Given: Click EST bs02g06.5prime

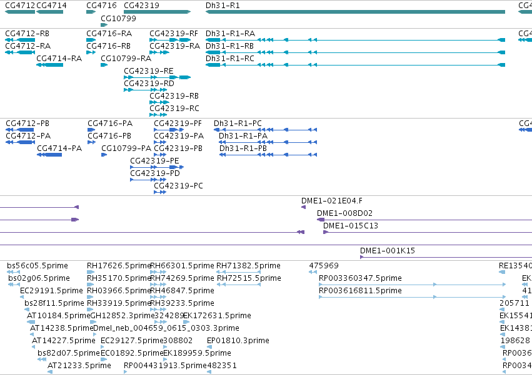Looking at the screenshot, I should 39,278.
